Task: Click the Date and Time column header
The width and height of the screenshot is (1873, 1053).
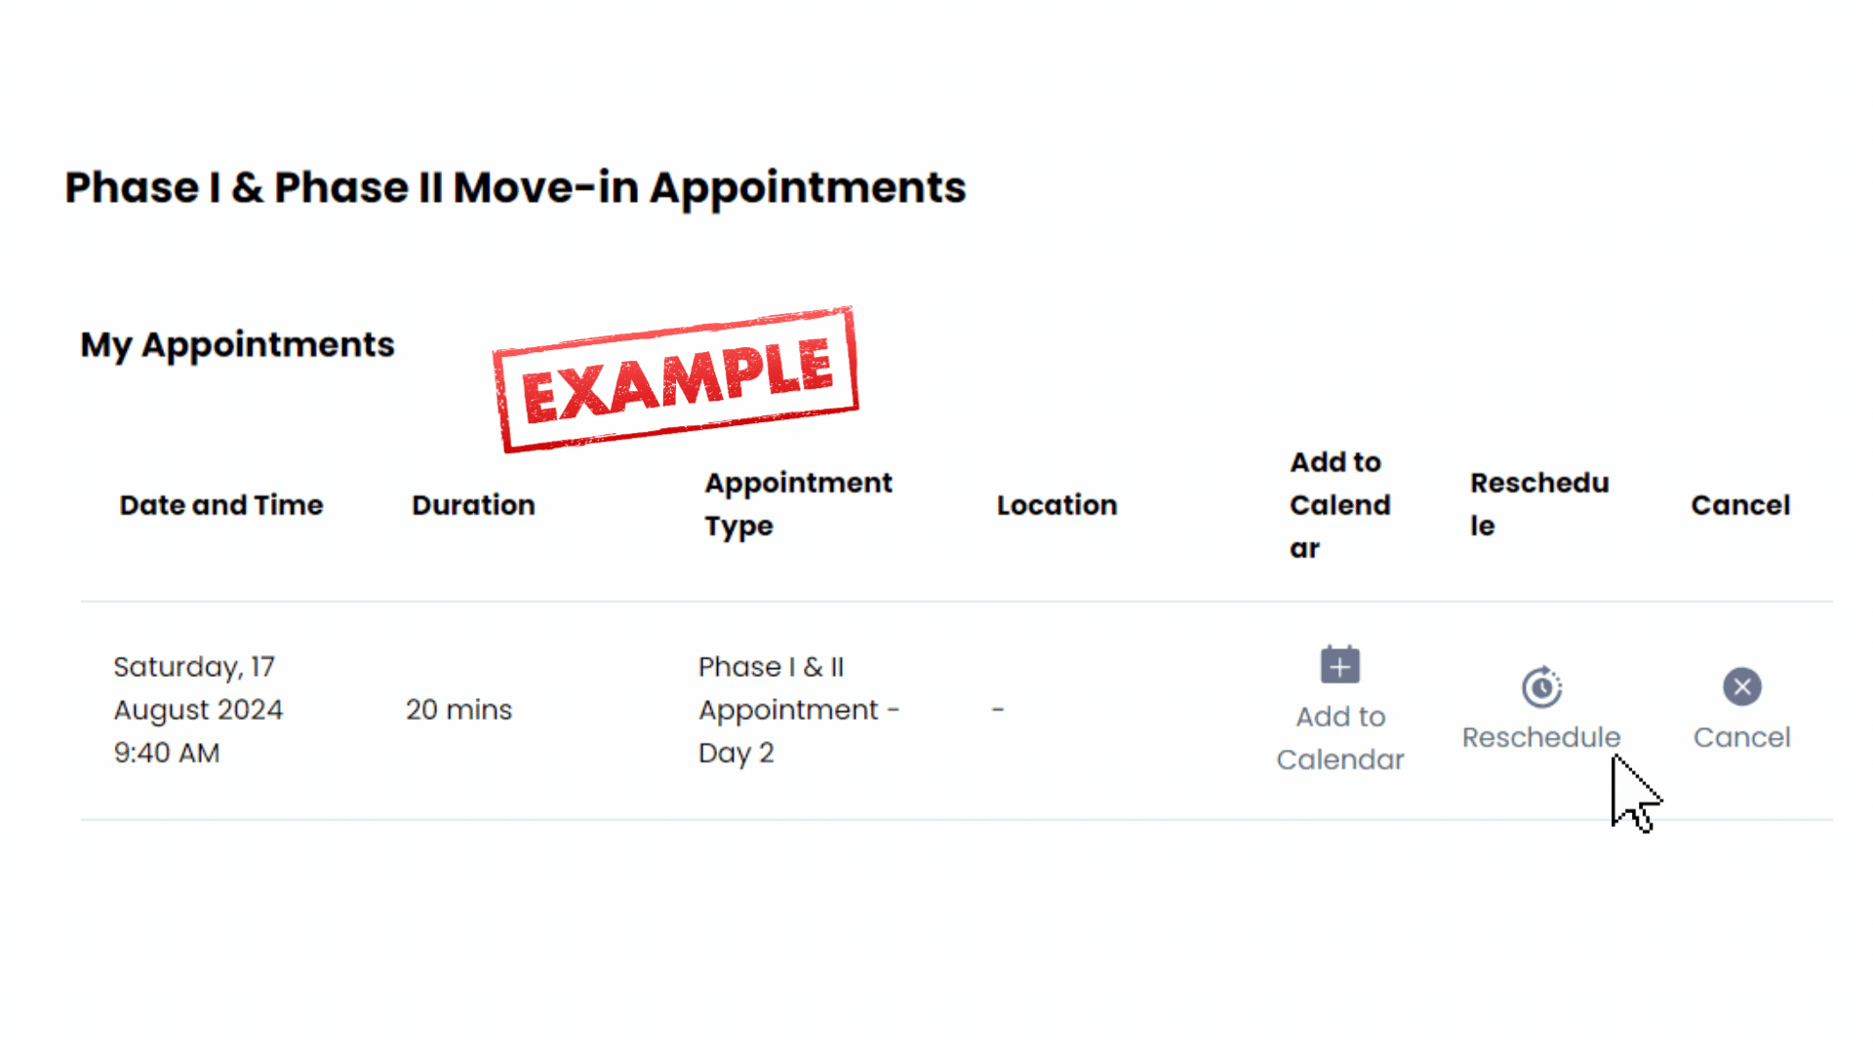Action: (219, 504)
